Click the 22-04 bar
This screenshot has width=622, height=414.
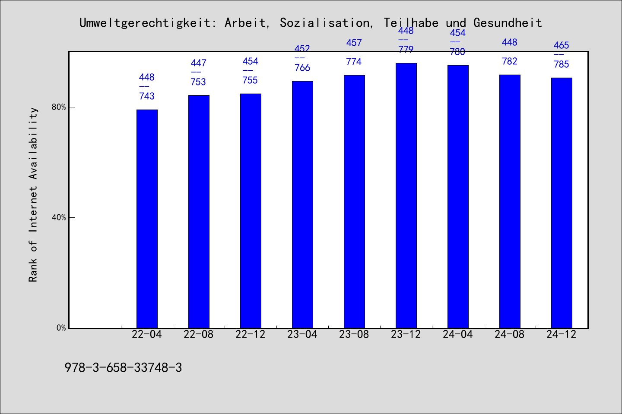(x=147, y=219)
